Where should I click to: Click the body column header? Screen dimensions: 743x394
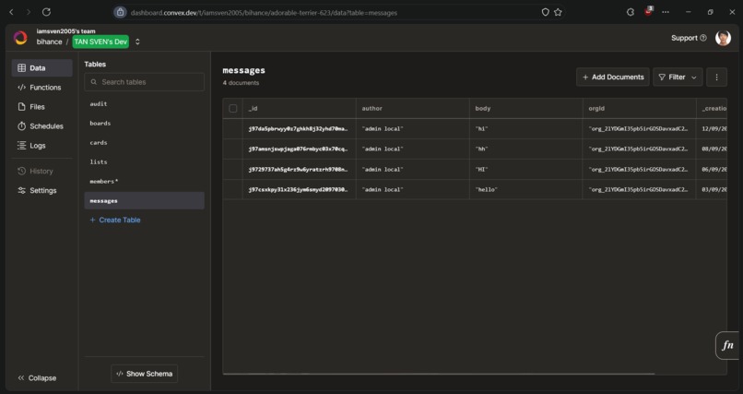point(525,109)
